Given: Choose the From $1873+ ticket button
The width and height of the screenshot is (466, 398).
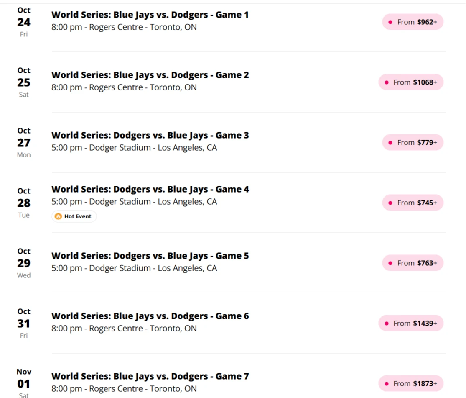Looking at the screenshot, I should [x=411, y=384].
